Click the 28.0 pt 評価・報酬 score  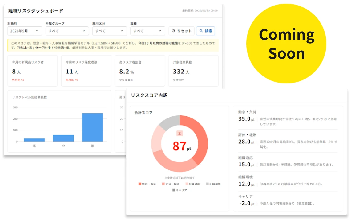tap(246, 142)
